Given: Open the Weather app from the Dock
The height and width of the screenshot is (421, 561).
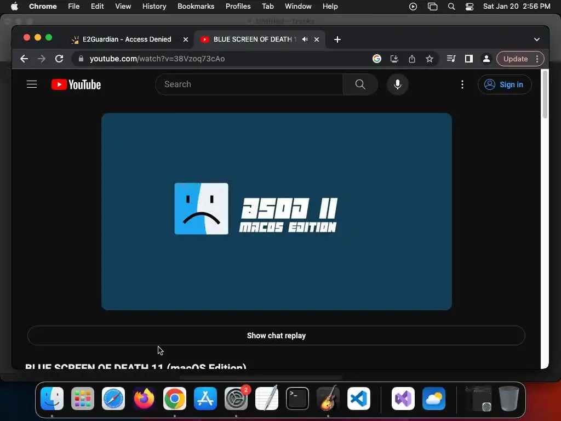Looking at the screenshot, I should [434, 399].
